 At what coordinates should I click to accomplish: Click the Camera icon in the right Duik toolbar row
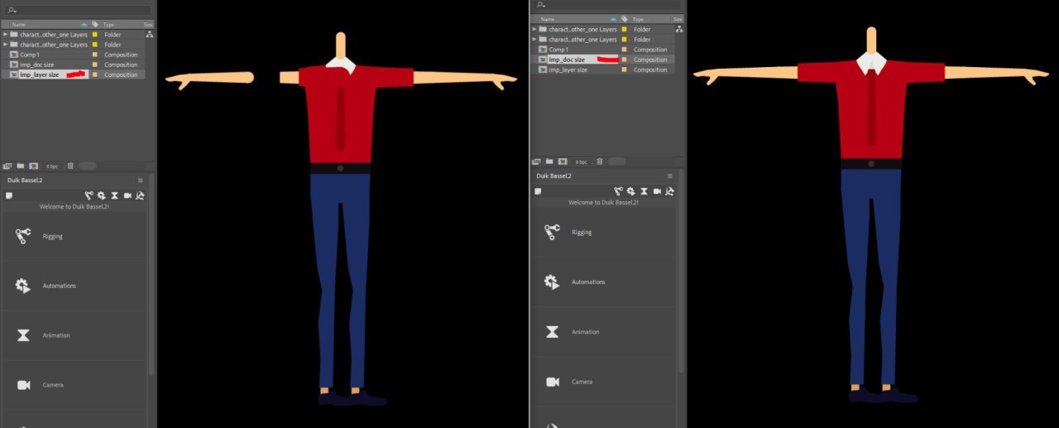[x=657, y=191]
